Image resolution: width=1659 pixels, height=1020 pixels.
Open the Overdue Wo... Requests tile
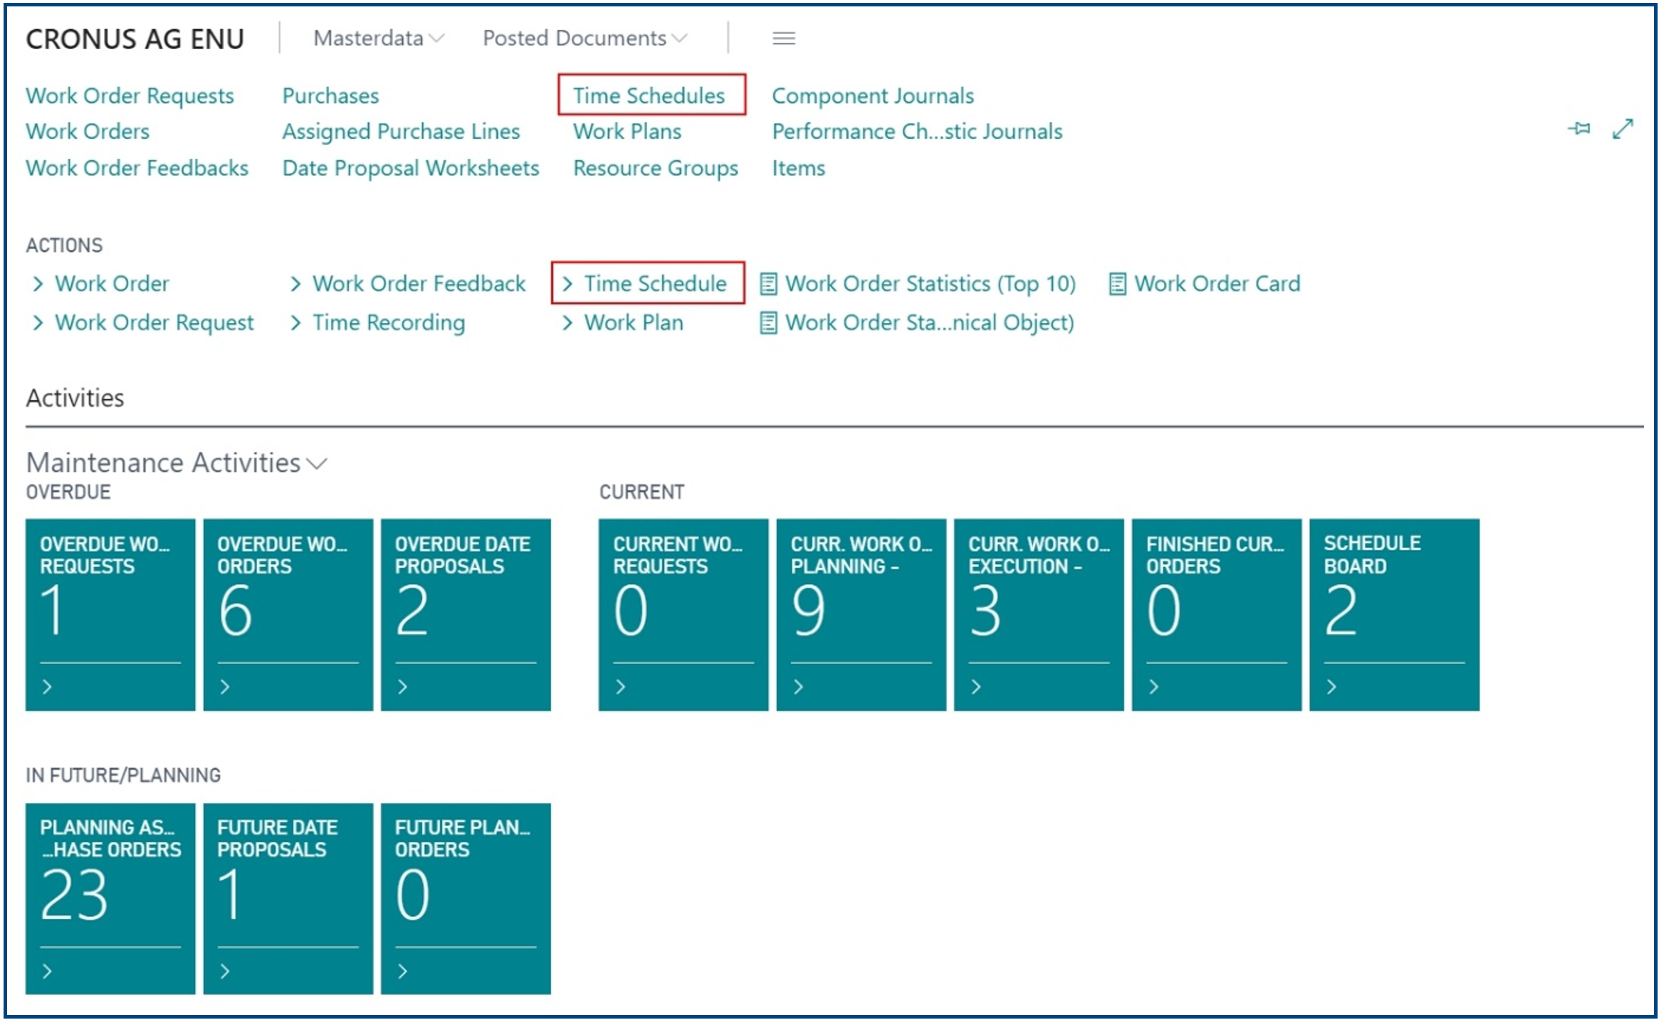110,615
